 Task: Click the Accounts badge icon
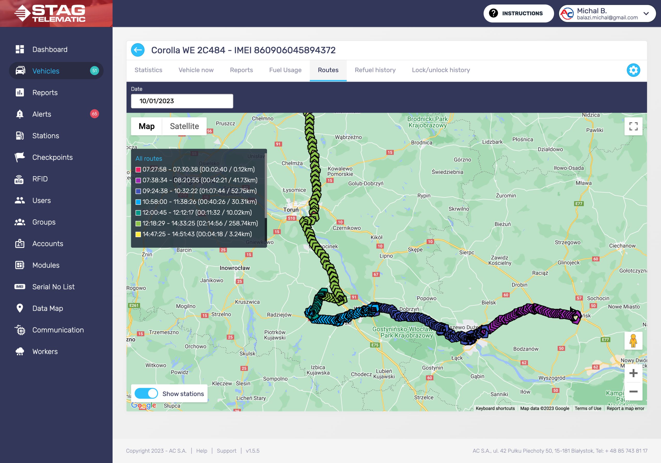coord(20,243)
